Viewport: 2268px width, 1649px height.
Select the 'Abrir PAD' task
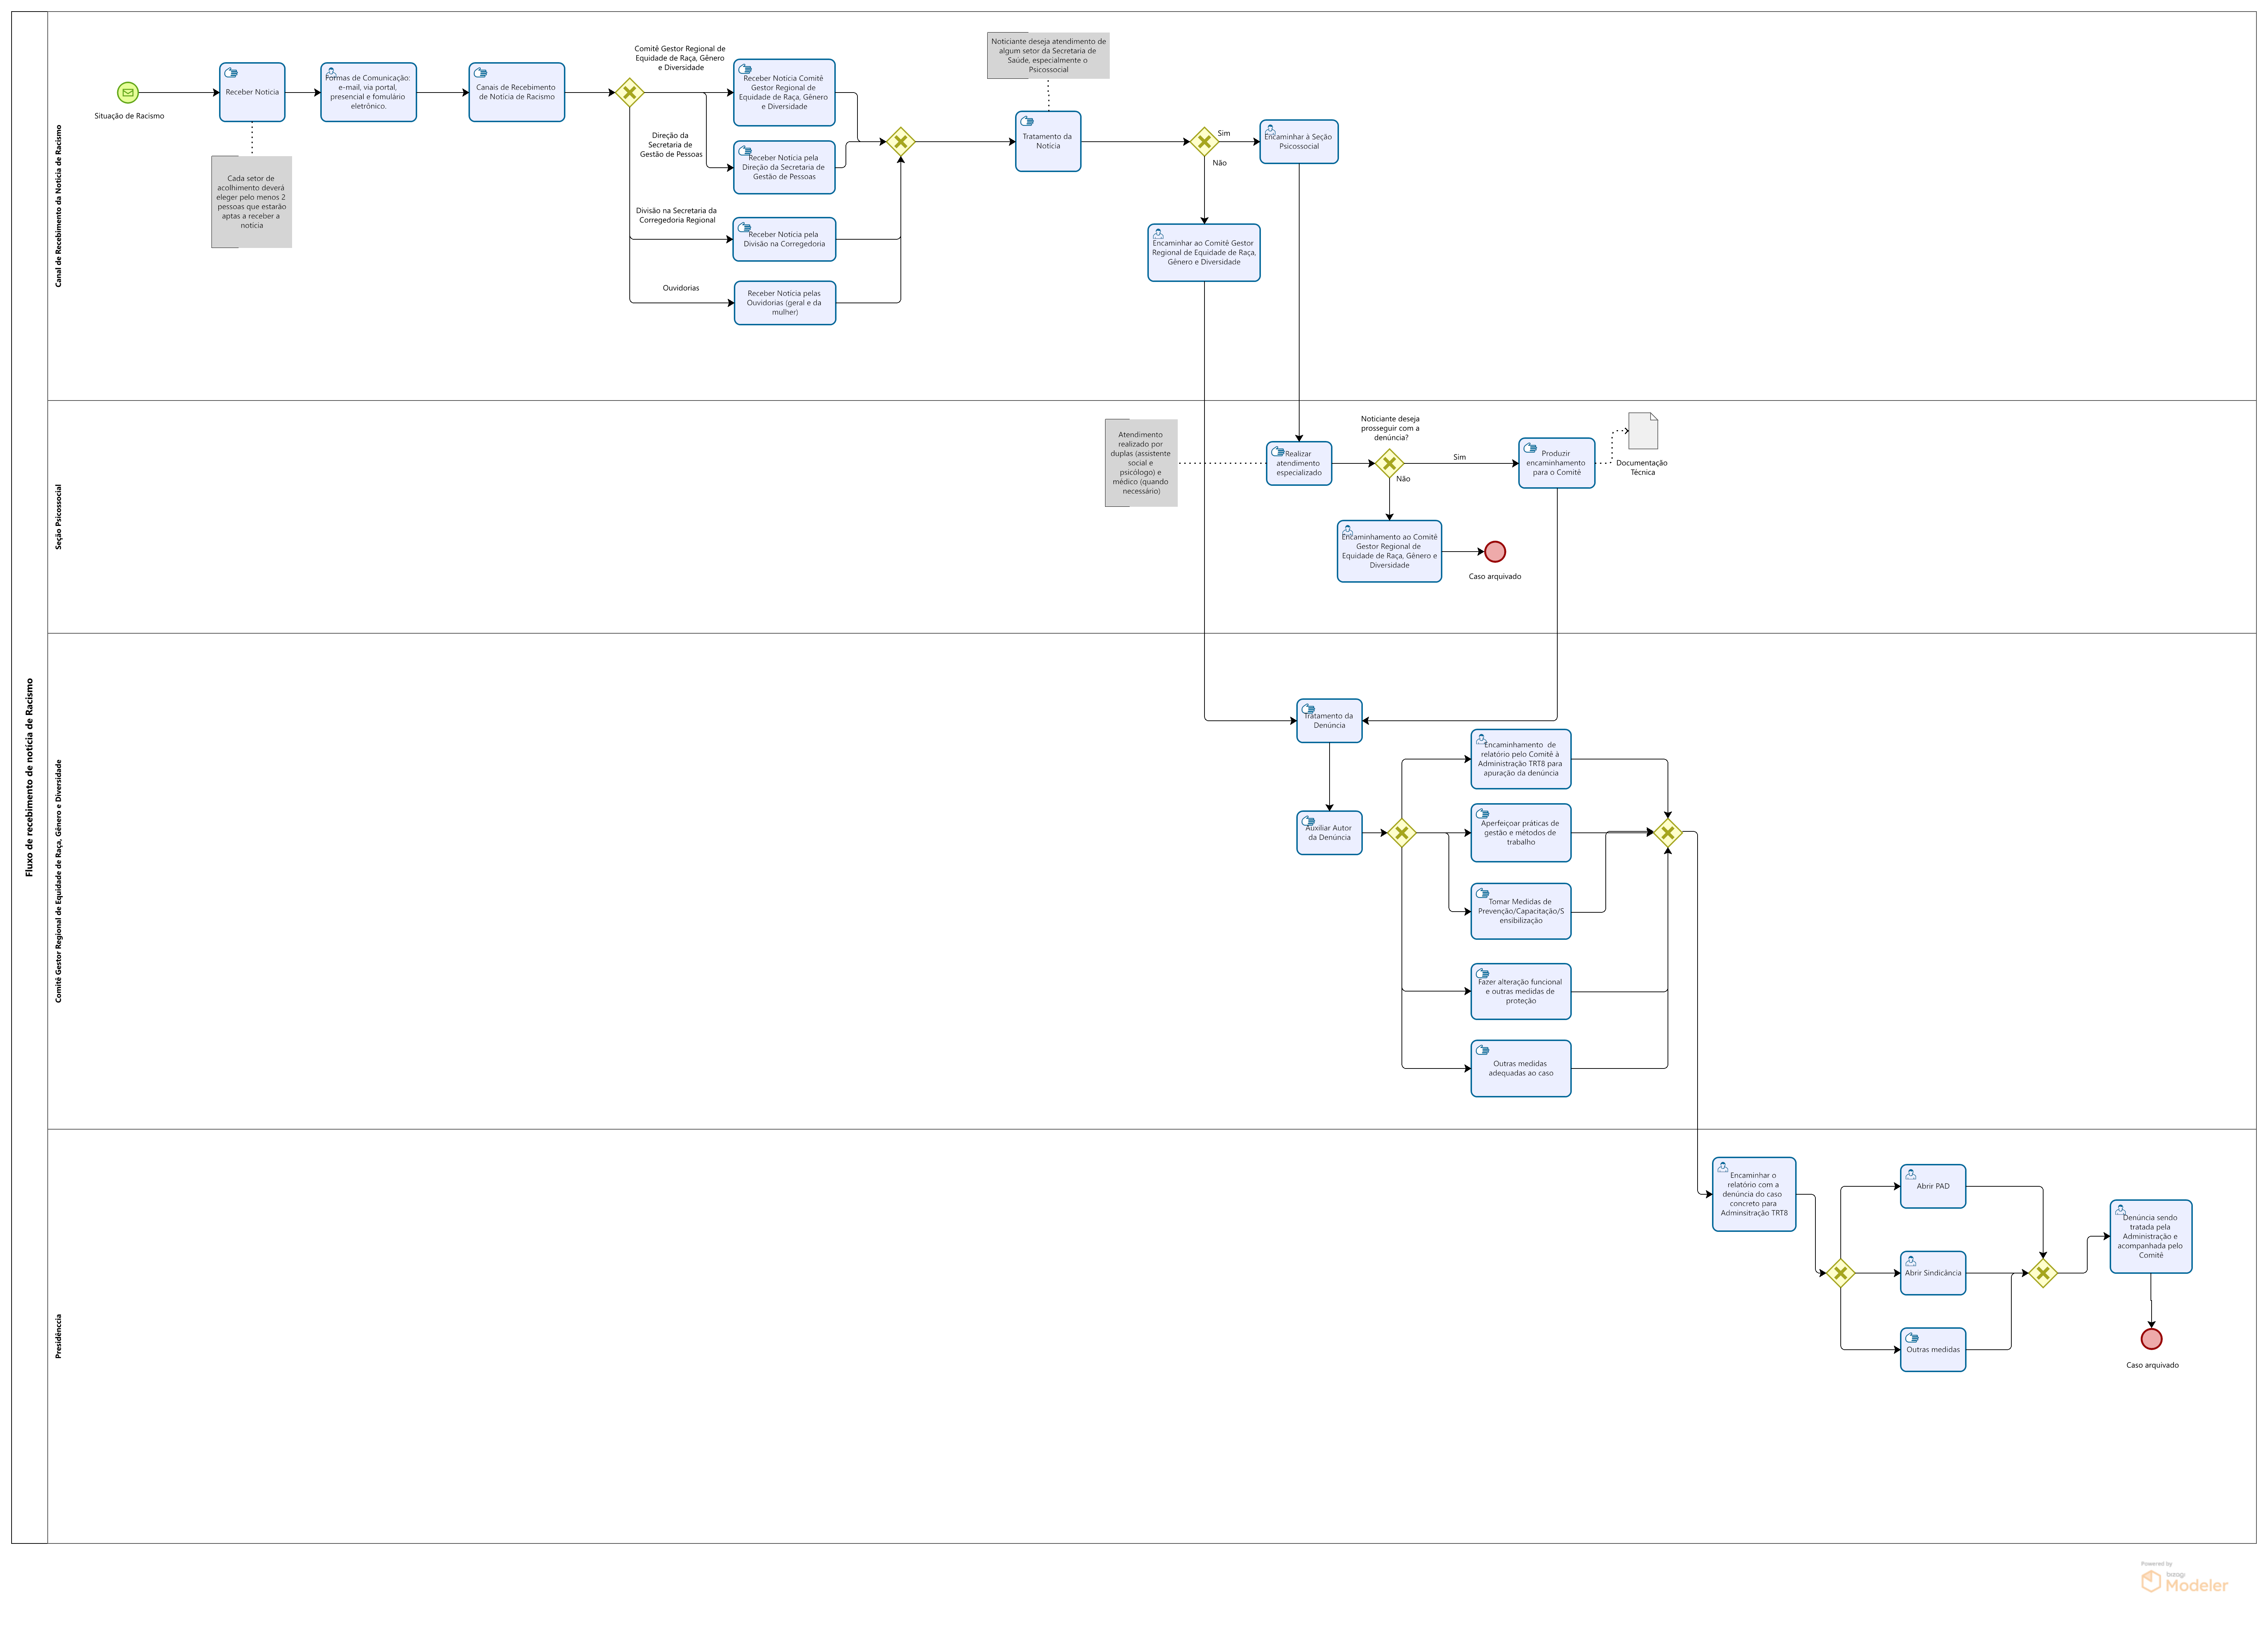1932,1186
